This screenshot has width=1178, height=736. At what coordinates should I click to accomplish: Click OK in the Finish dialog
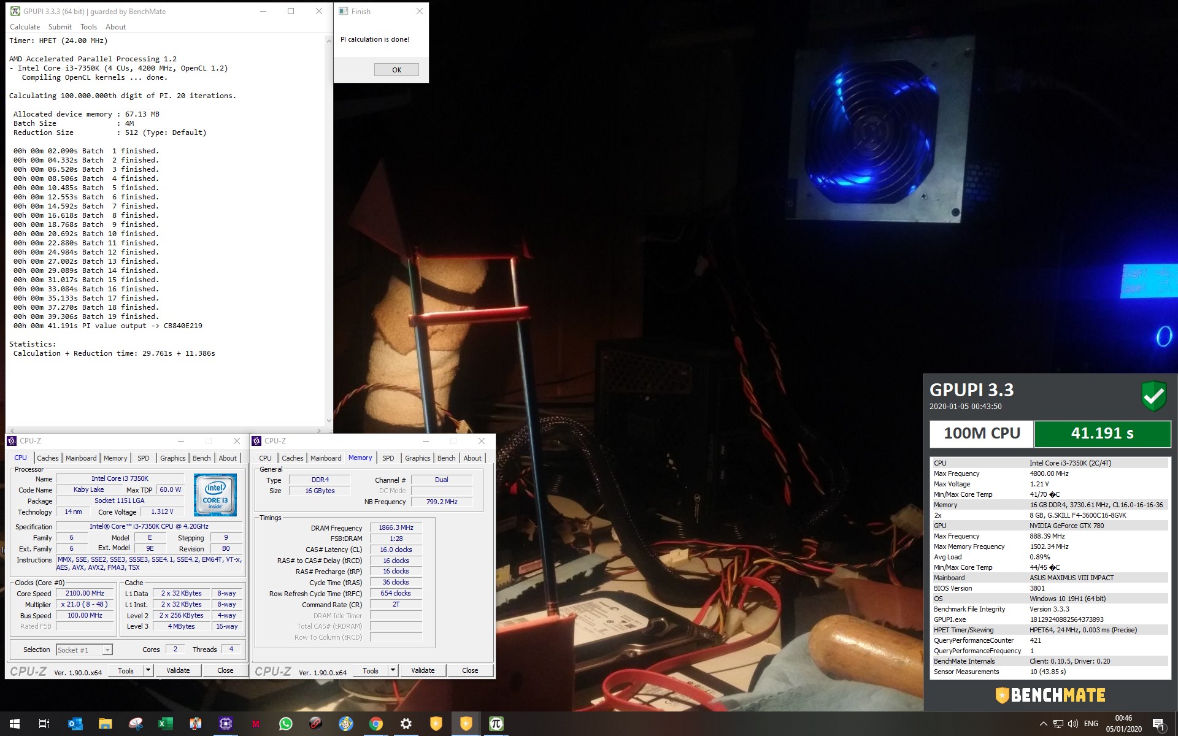396,70
